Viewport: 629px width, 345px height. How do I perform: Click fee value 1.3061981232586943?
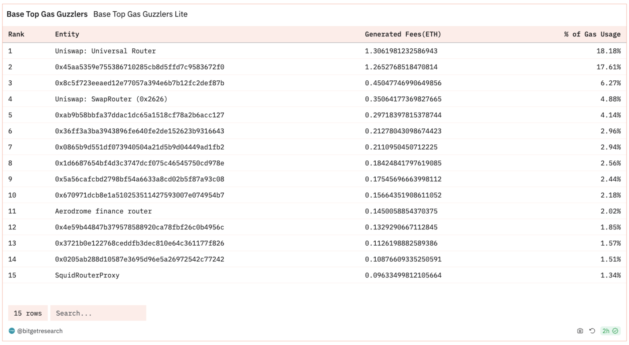coord(401,51)
